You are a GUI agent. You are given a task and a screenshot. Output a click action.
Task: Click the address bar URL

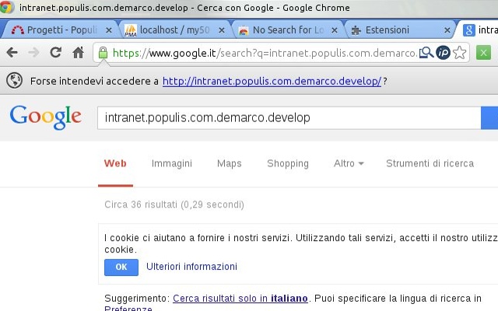(x=265, y=53)
